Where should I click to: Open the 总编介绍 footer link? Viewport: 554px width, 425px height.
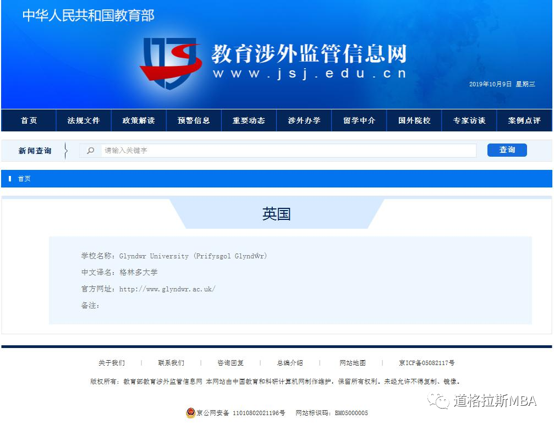290,363
